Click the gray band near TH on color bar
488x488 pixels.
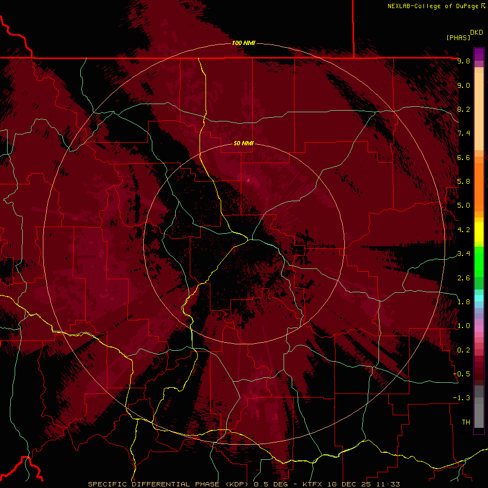tap(479, 416)
